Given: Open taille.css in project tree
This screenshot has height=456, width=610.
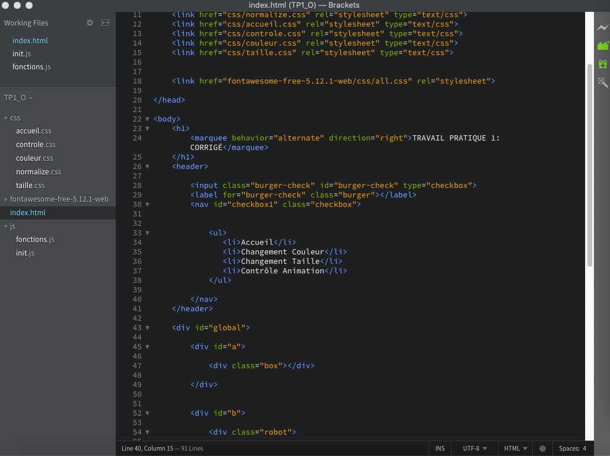Looking at the screenshot, I should tap(30, 186).
